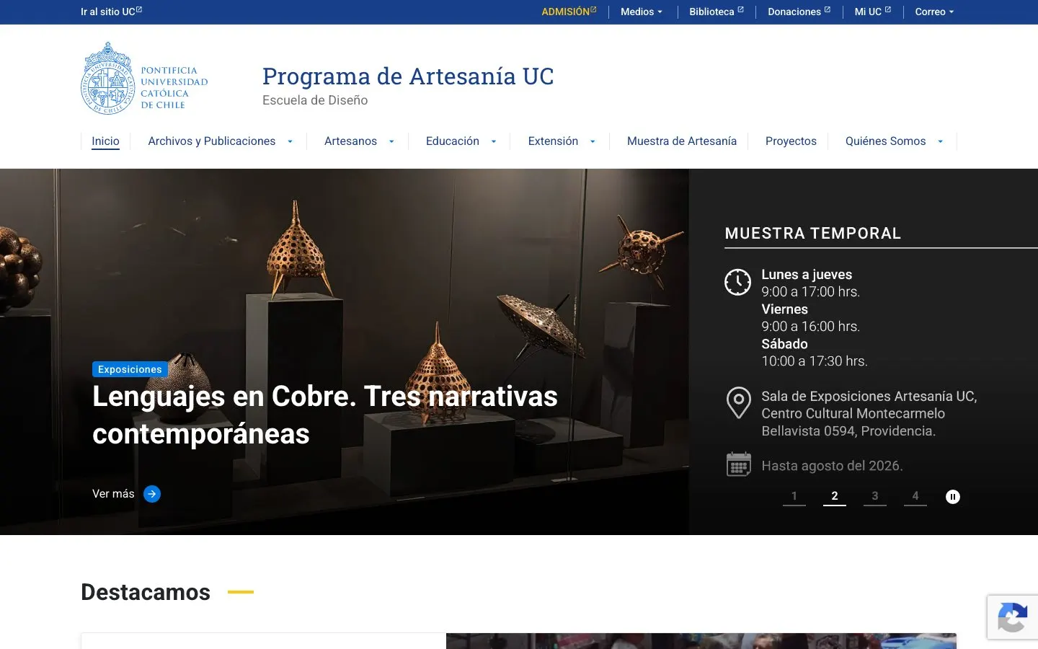This screenshot has width=1038, height=649.
Task: Expand Archivos y Publicaciones submenu
Action: point(290,141)
